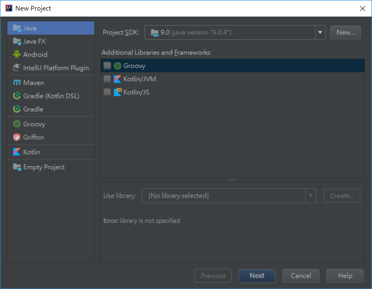Click the Empty Project folder icon

pyautogui.click(x=17, y=167)
